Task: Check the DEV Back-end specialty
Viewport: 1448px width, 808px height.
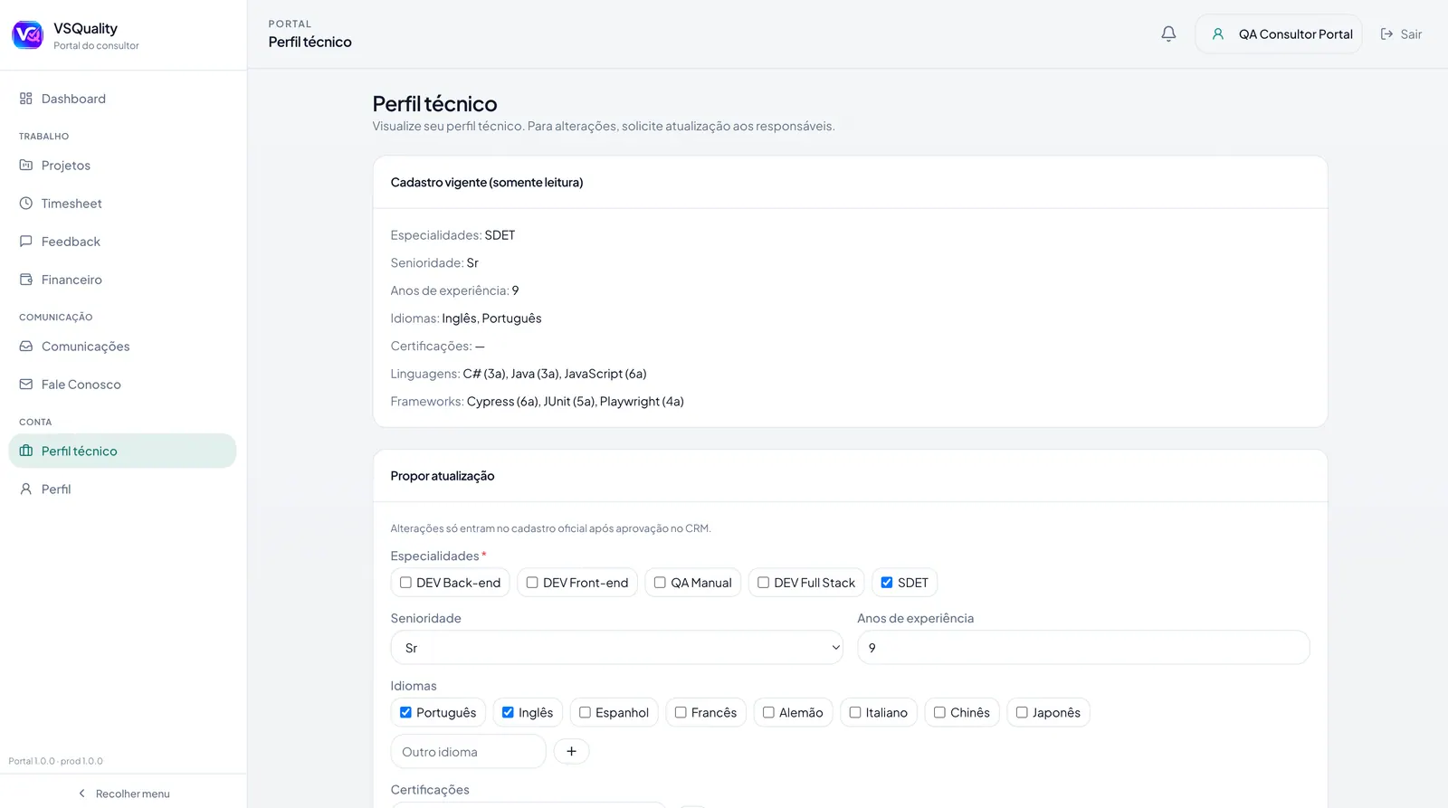Action: (405, 583)
